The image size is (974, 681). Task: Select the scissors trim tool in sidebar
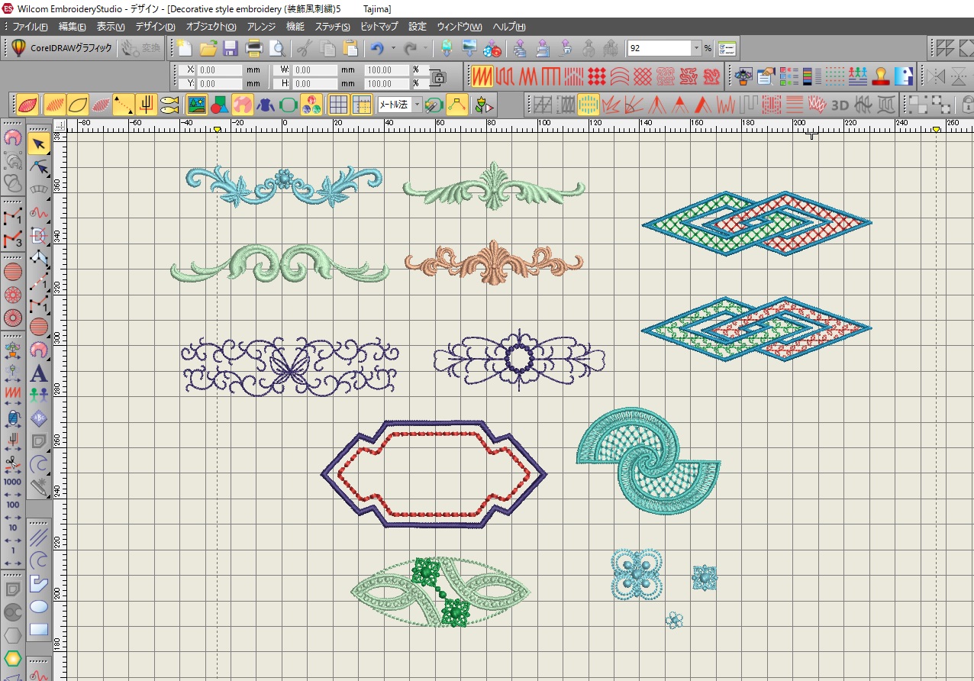[x=13, y=462]
